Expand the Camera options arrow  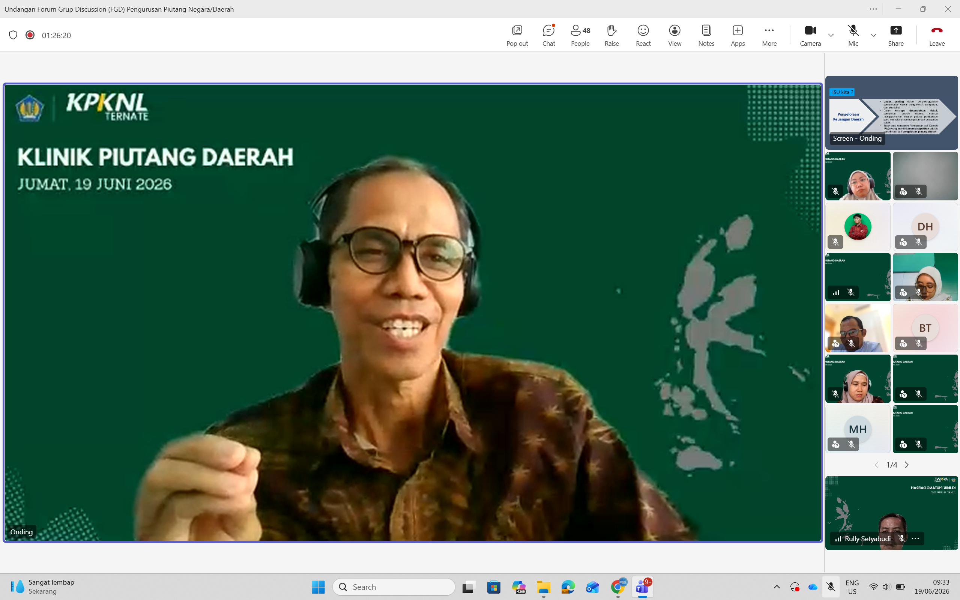[831, 35]
